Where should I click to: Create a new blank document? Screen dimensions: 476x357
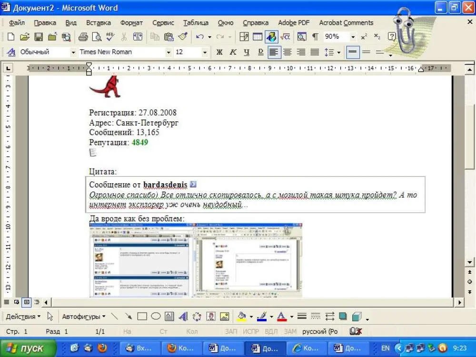point(11,37)
